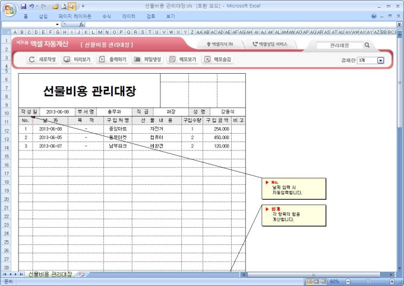This screenshot has width=404, height=286.
Task: Select the 선물비용 관리대장 sheet tab
Action: coord(50,274)
